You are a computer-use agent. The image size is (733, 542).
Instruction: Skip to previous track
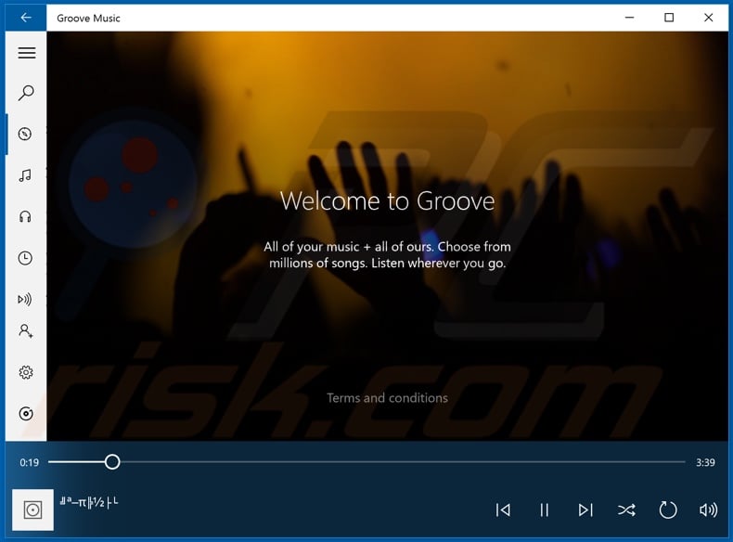pos(503,510)
